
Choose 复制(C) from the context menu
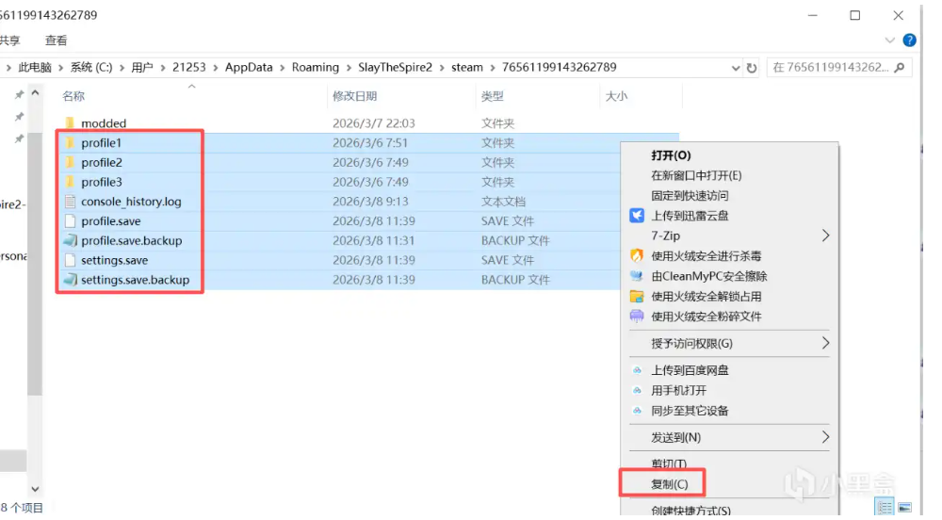click(669, 484)
